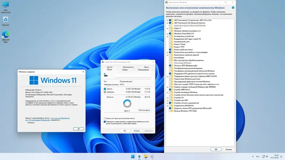The width and height of the screenshot is (285, 160).
Task: Click folder icon of Служба SMB Direct
Action: 172,90
